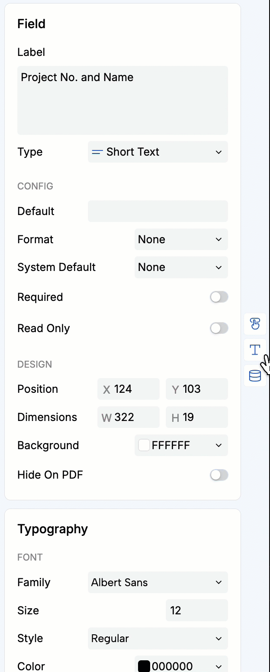
Task: Click the font Size field
Action: pos(196,610)
